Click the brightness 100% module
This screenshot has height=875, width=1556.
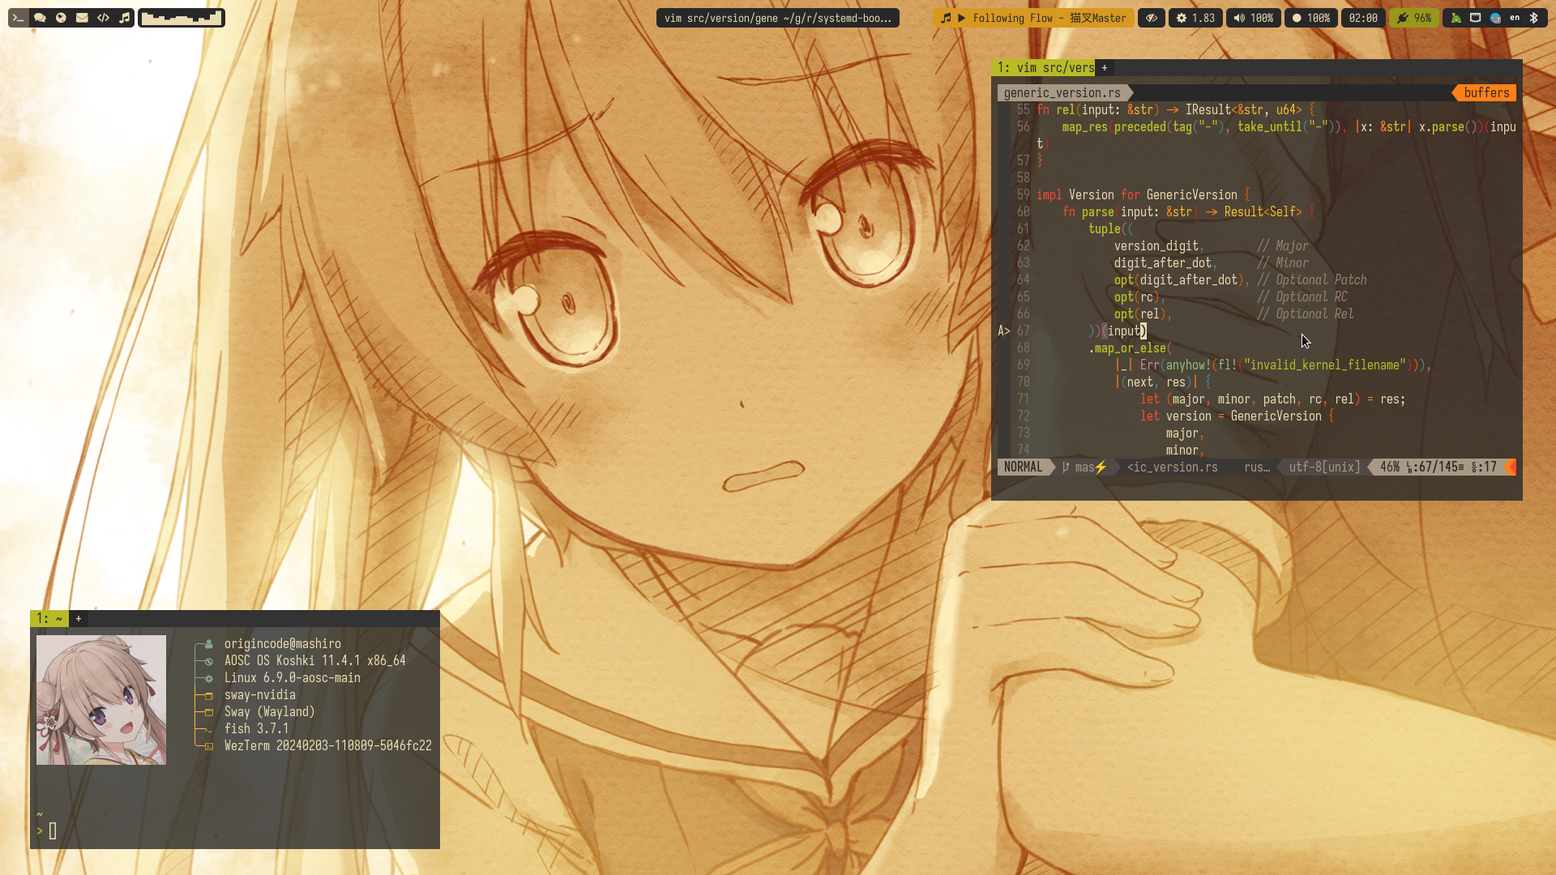click(1311, 18)
